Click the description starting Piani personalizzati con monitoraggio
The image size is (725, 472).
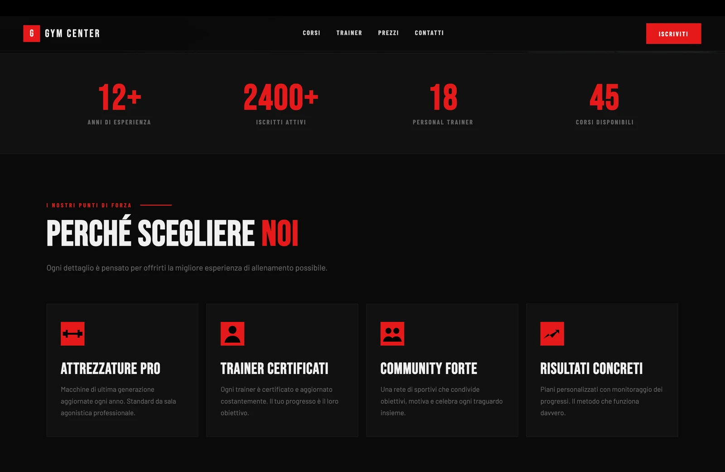[601, 401]
